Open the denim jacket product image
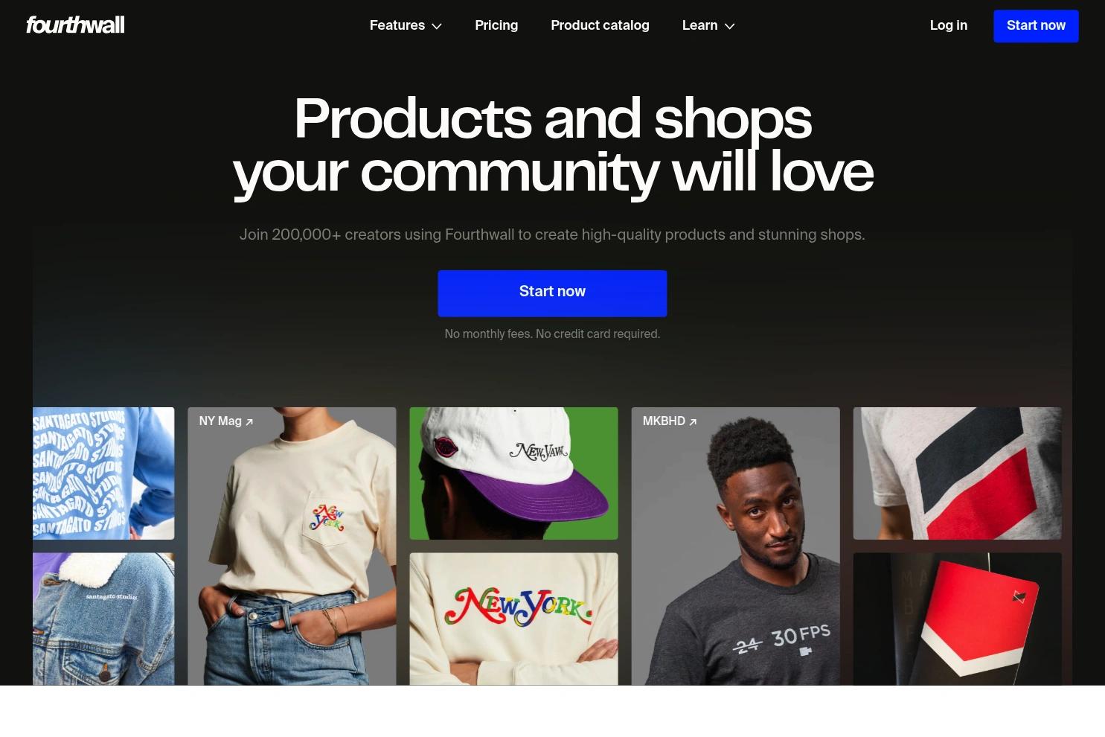1105x737 pixels. pyautogui.click(x=103, y=619)
